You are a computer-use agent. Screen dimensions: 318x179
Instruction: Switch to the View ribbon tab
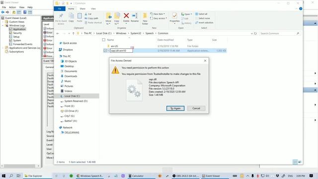coord(93,9)
